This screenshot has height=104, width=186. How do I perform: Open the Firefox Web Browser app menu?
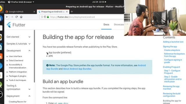tap(21, 2)
